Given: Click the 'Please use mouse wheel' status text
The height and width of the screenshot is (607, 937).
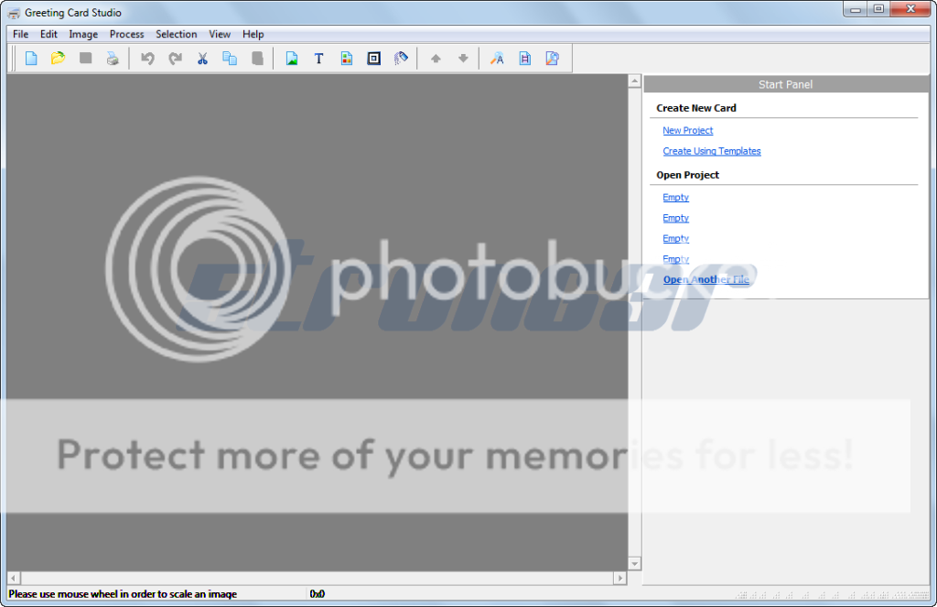Looking at the screenshot, I should [x=123, y=594].
